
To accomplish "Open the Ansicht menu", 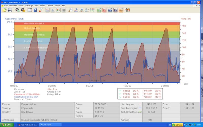I will coord(21,6).
